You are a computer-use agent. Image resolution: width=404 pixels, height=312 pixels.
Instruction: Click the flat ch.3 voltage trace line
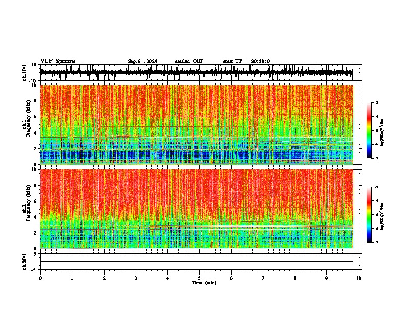coord(196,262)
